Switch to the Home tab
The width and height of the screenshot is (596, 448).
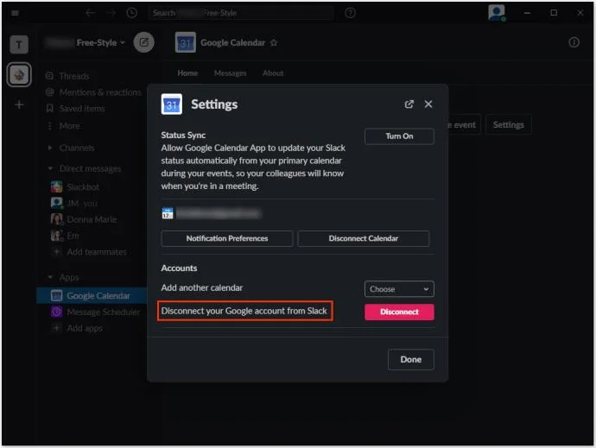[x=187, y=73]
